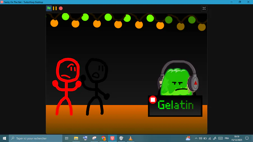Open the Windows Start menu
The height and width of the screenshot is (142, 253).
coord(4,138)
